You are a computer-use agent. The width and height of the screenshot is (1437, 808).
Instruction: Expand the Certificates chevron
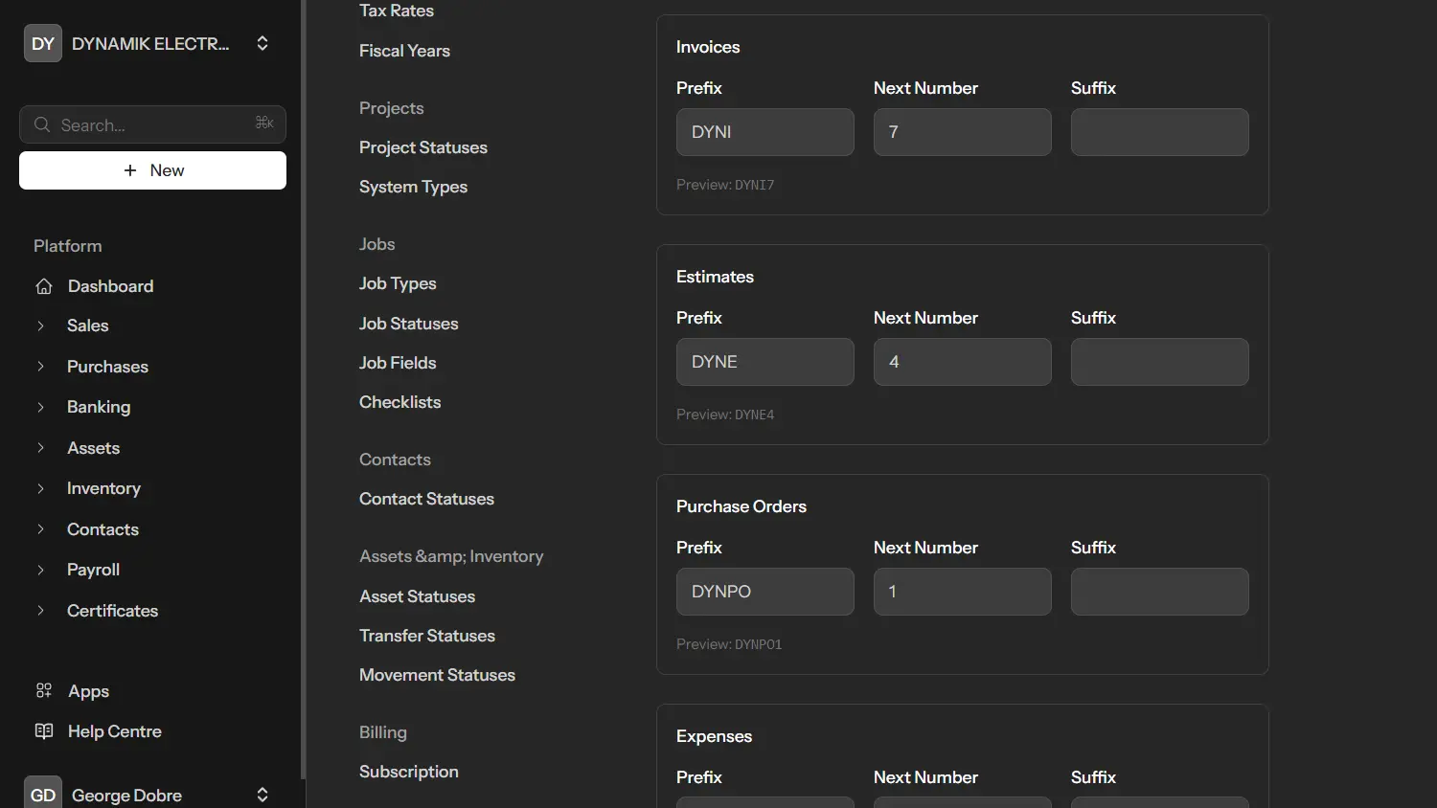tap(40, 611)
